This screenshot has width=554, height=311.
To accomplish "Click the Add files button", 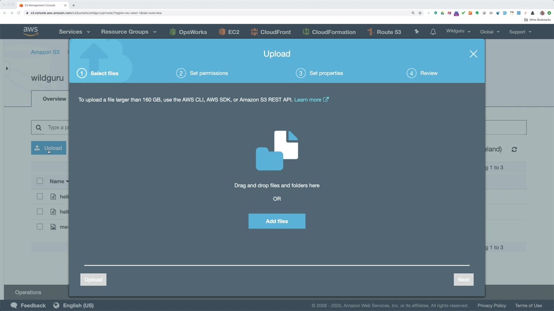I will point(277,221).
